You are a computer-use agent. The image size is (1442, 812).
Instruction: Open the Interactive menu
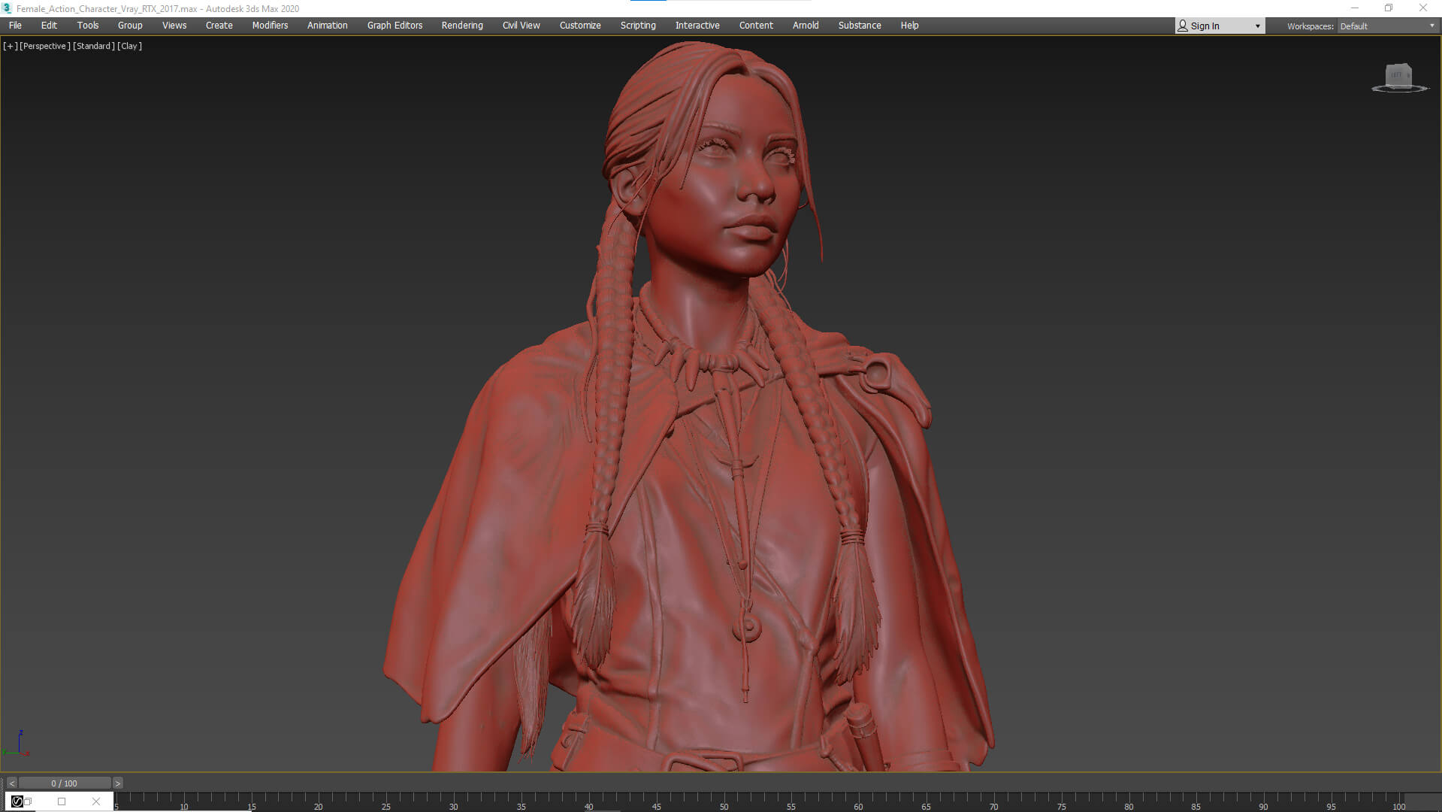click(x=697, y=26)
